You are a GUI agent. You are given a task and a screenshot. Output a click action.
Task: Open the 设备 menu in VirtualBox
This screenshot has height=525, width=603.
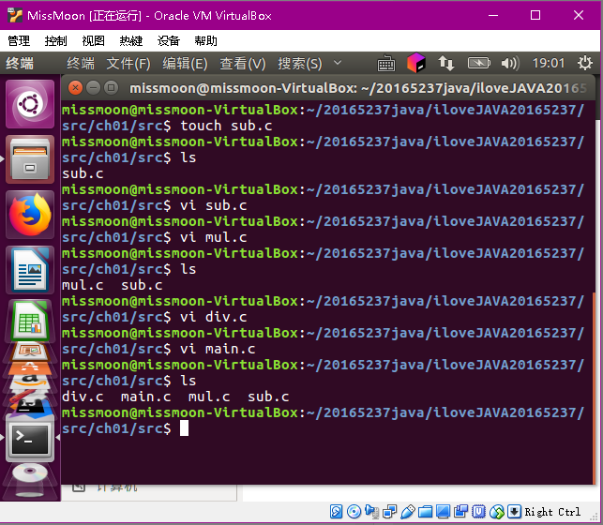coord(169,40)
